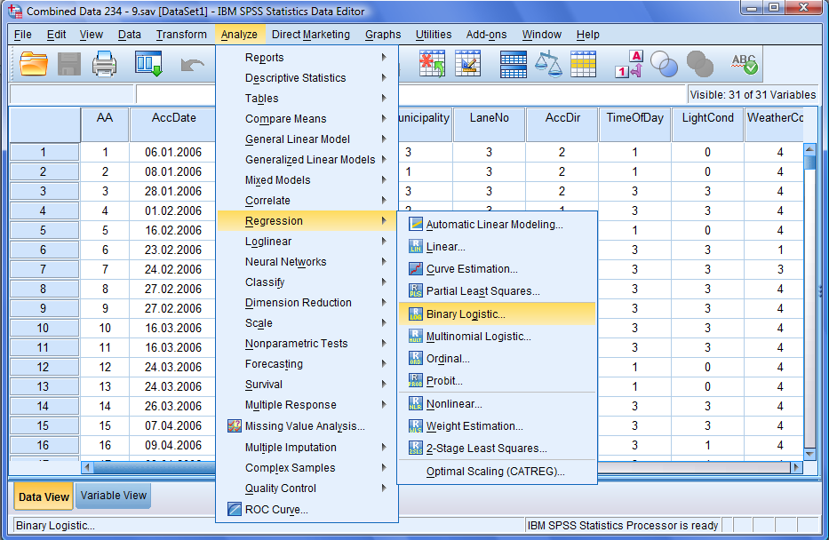
Task: Expand the Classify submenu arrow
Action: pos(385,282)
